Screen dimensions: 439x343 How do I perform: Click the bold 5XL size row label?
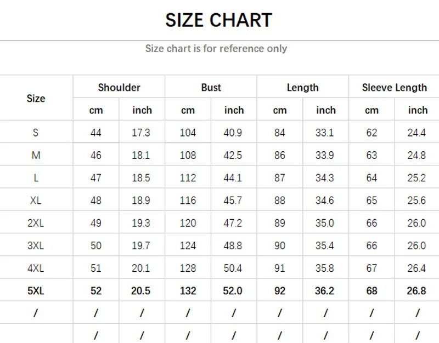pyautogui.click(x=36, y=291)
